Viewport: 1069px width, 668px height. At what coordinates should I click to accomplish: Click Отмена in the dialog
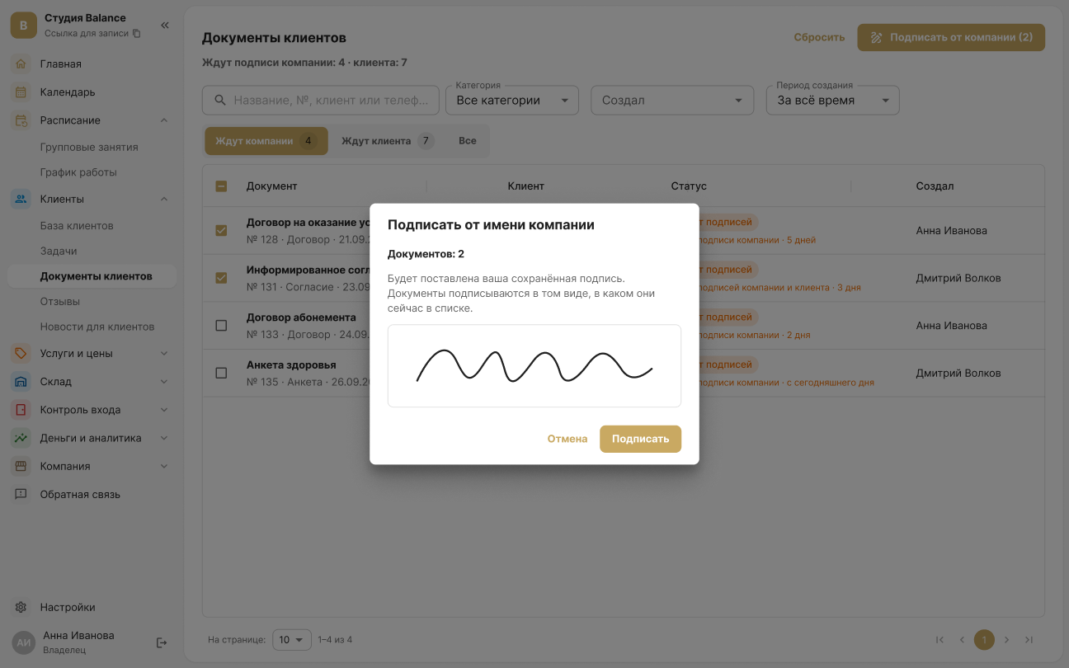567,439
